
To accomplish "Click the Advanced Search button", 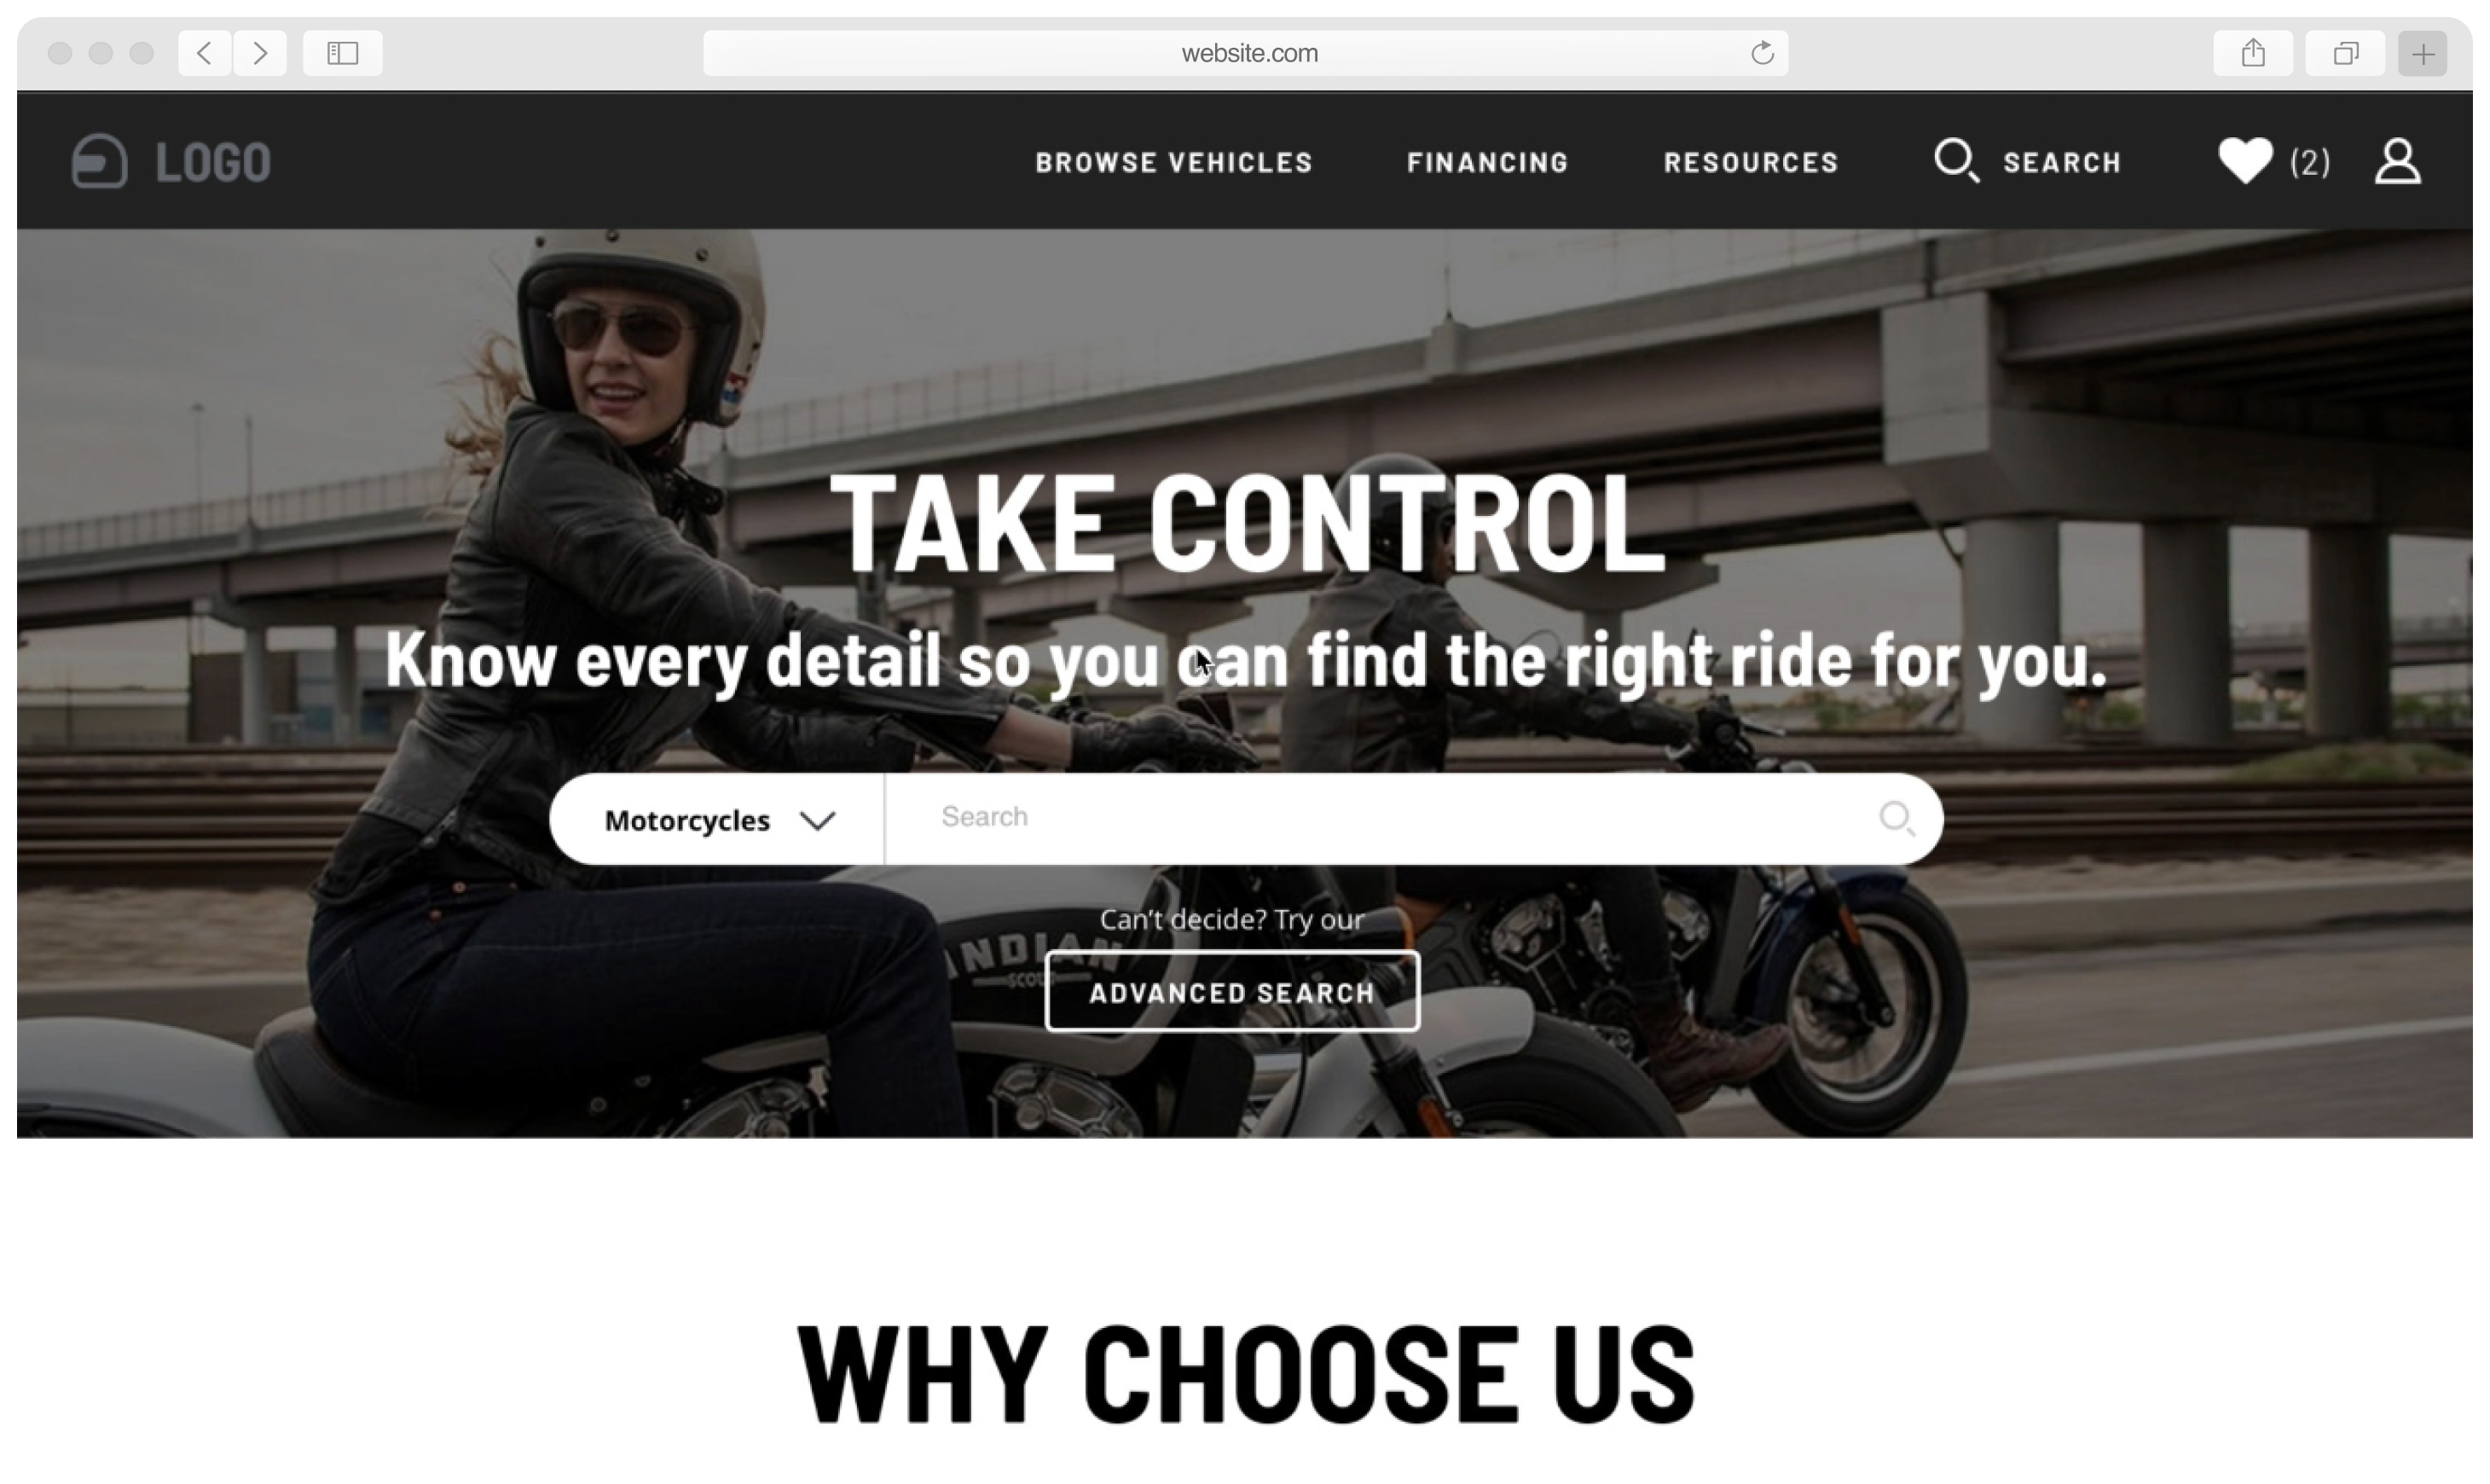I will pos(1231,992).
